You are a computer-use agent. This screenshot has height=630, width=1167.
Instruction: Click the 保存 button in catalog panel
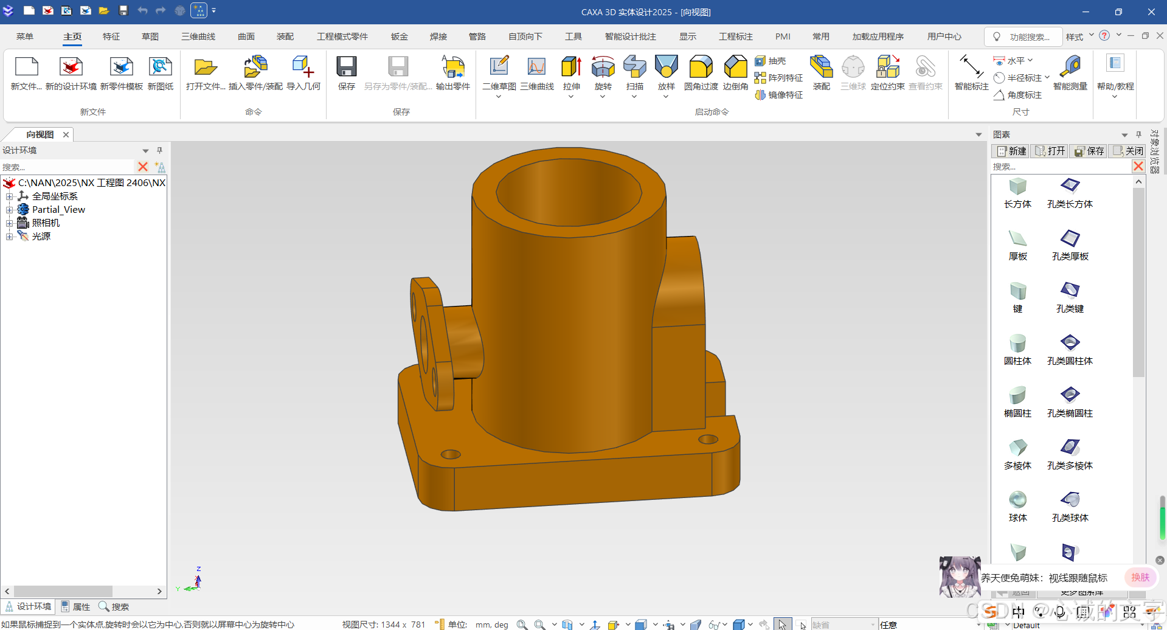[1089, 151]
